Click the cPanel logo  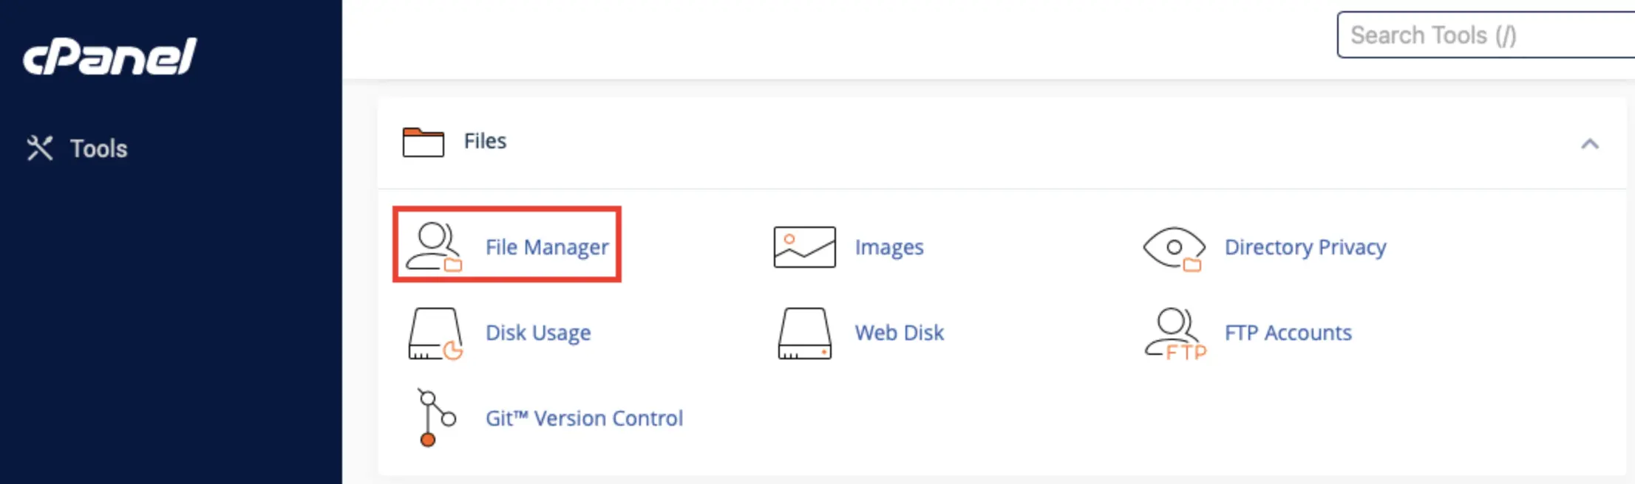[110, 56]
